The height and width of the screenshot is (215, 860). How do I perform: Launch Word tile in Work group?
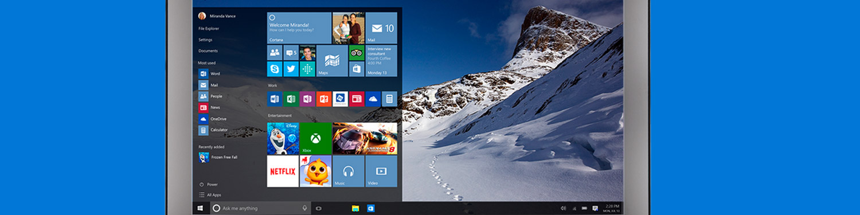point(275,99)
